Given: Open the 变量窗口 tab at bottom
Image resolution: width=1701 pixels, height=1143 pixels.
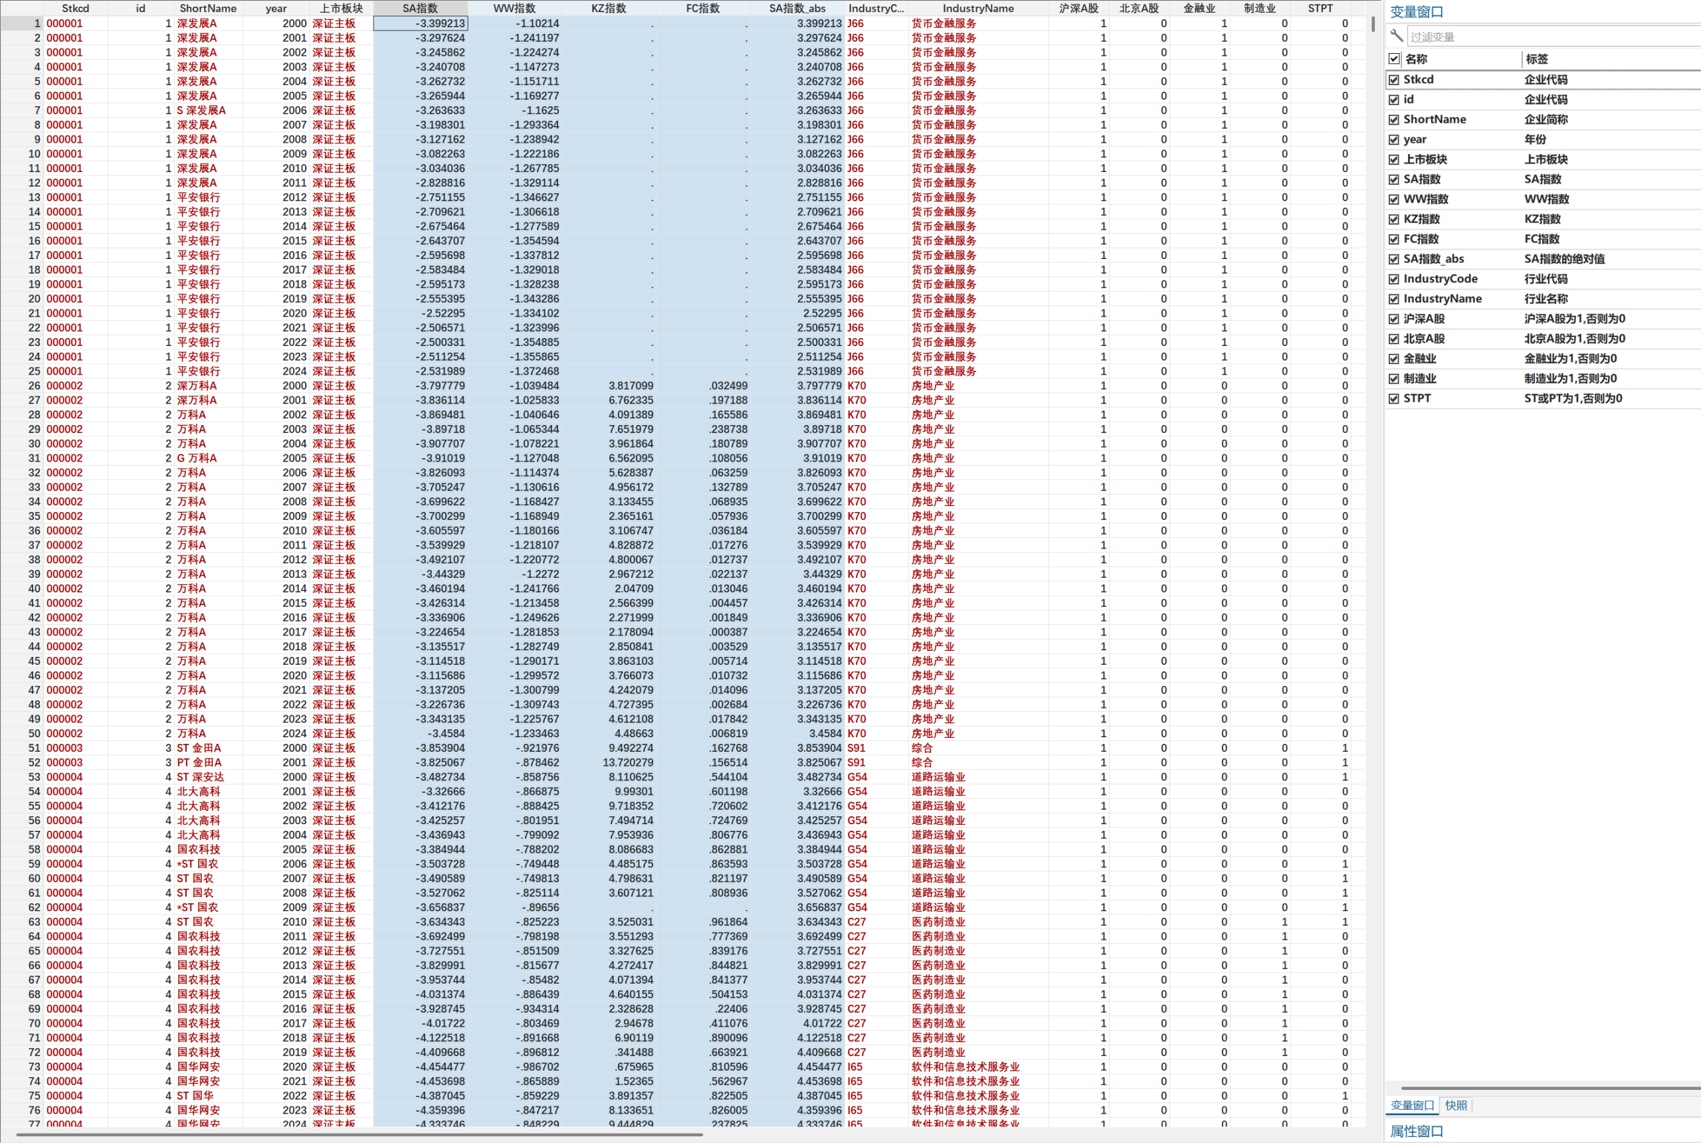Looking at the screenshot, I should point(1411,1105).
